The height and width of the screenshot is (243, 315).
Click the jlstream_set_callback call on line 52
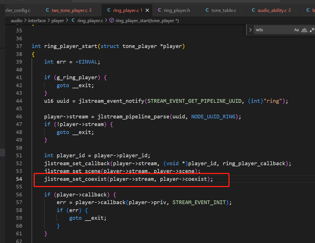[77, 163]
